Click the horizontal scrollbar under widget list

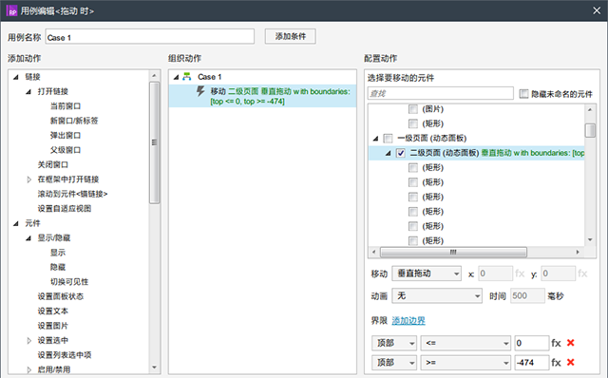pos(453,252)
